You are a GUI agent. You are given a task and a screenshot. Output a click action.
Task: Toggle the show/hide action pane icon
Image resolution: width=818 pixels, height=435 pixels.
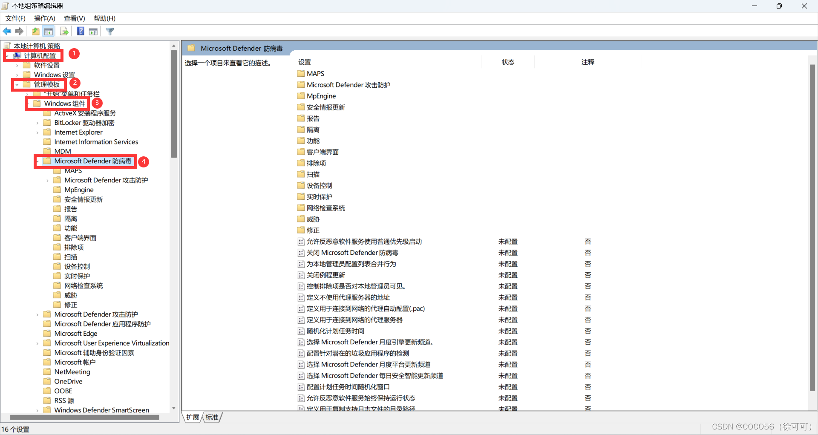pos(93,31)
